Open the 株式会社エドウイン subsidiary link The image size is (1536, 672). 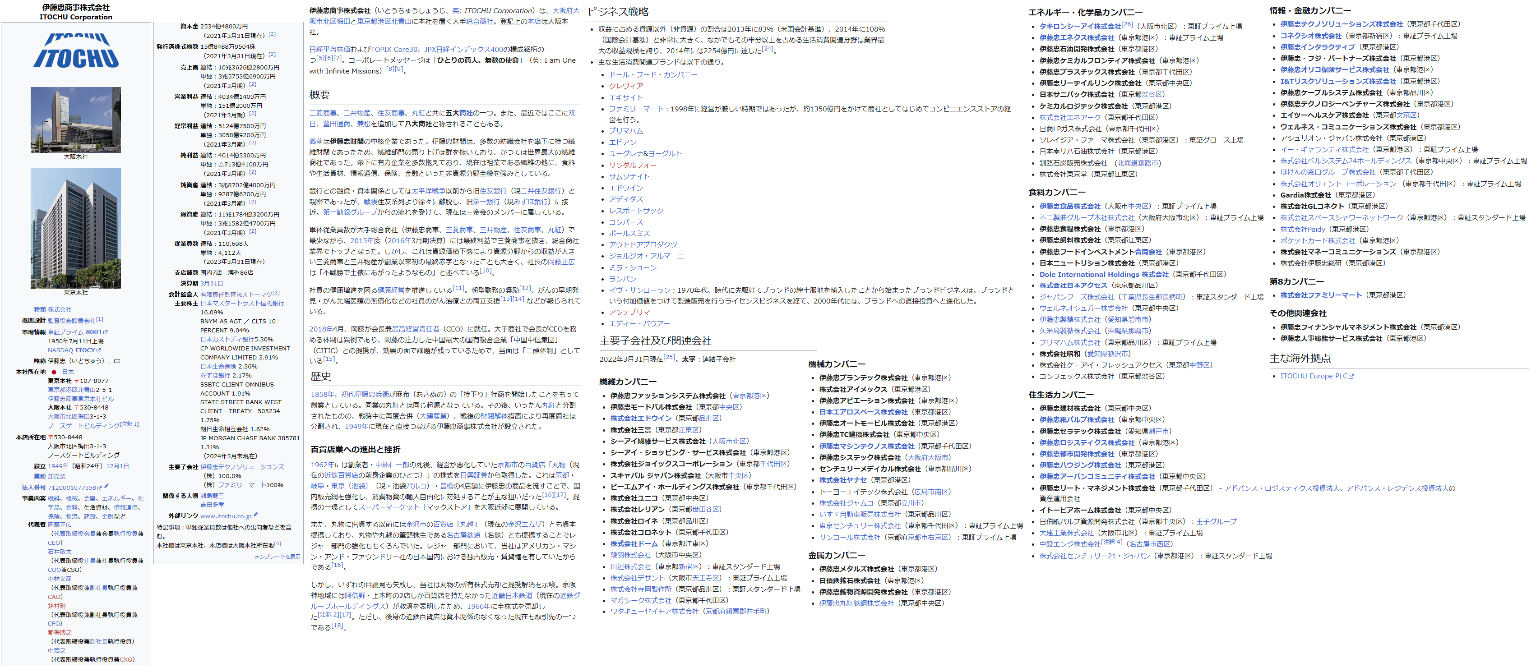click(640, 419)
